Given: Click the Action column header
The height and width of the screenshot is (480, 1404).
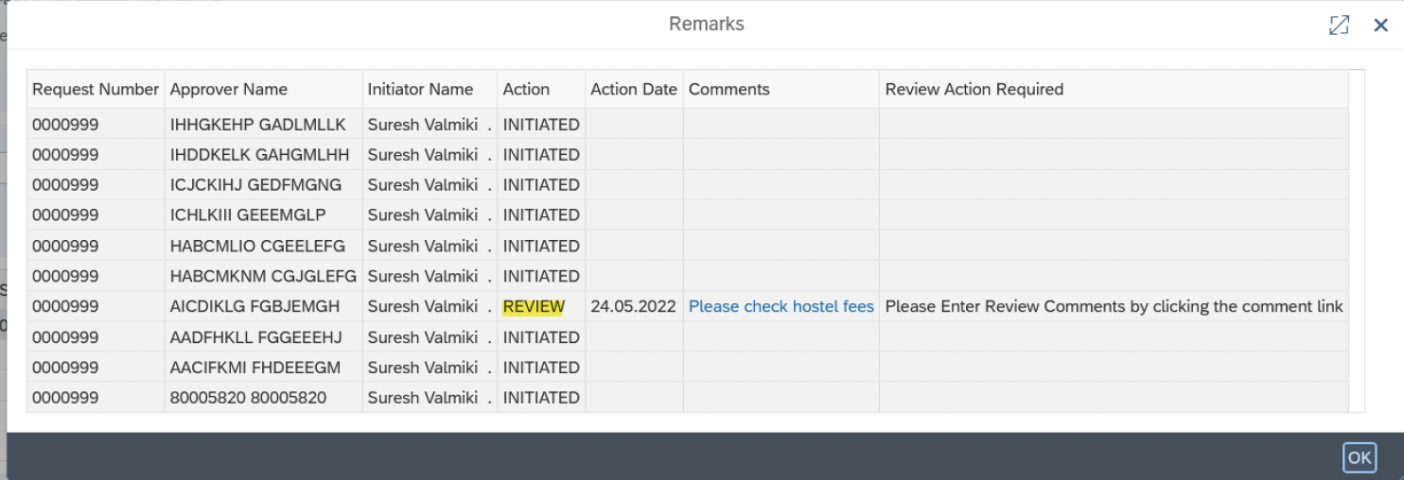Looking at the screenshot, I should pyautogui.click(x=526, y=89).
